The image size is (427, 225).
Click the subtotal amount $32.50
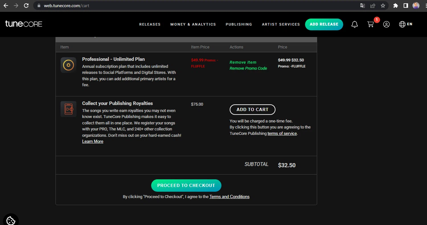(287, 165)
